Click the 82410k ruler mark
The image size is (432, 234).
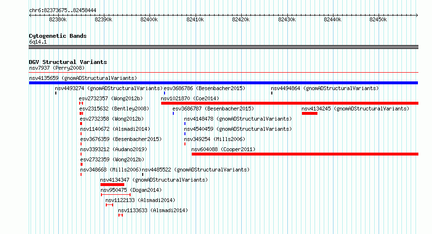click(195, 19)
